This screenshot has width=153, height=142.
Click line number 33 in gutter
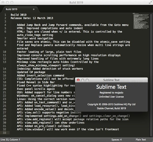point(5,133)
